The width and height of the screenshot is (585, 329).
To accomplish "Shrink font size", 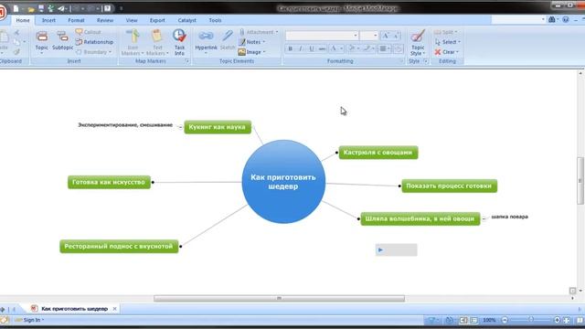I will tap(396, 36).
